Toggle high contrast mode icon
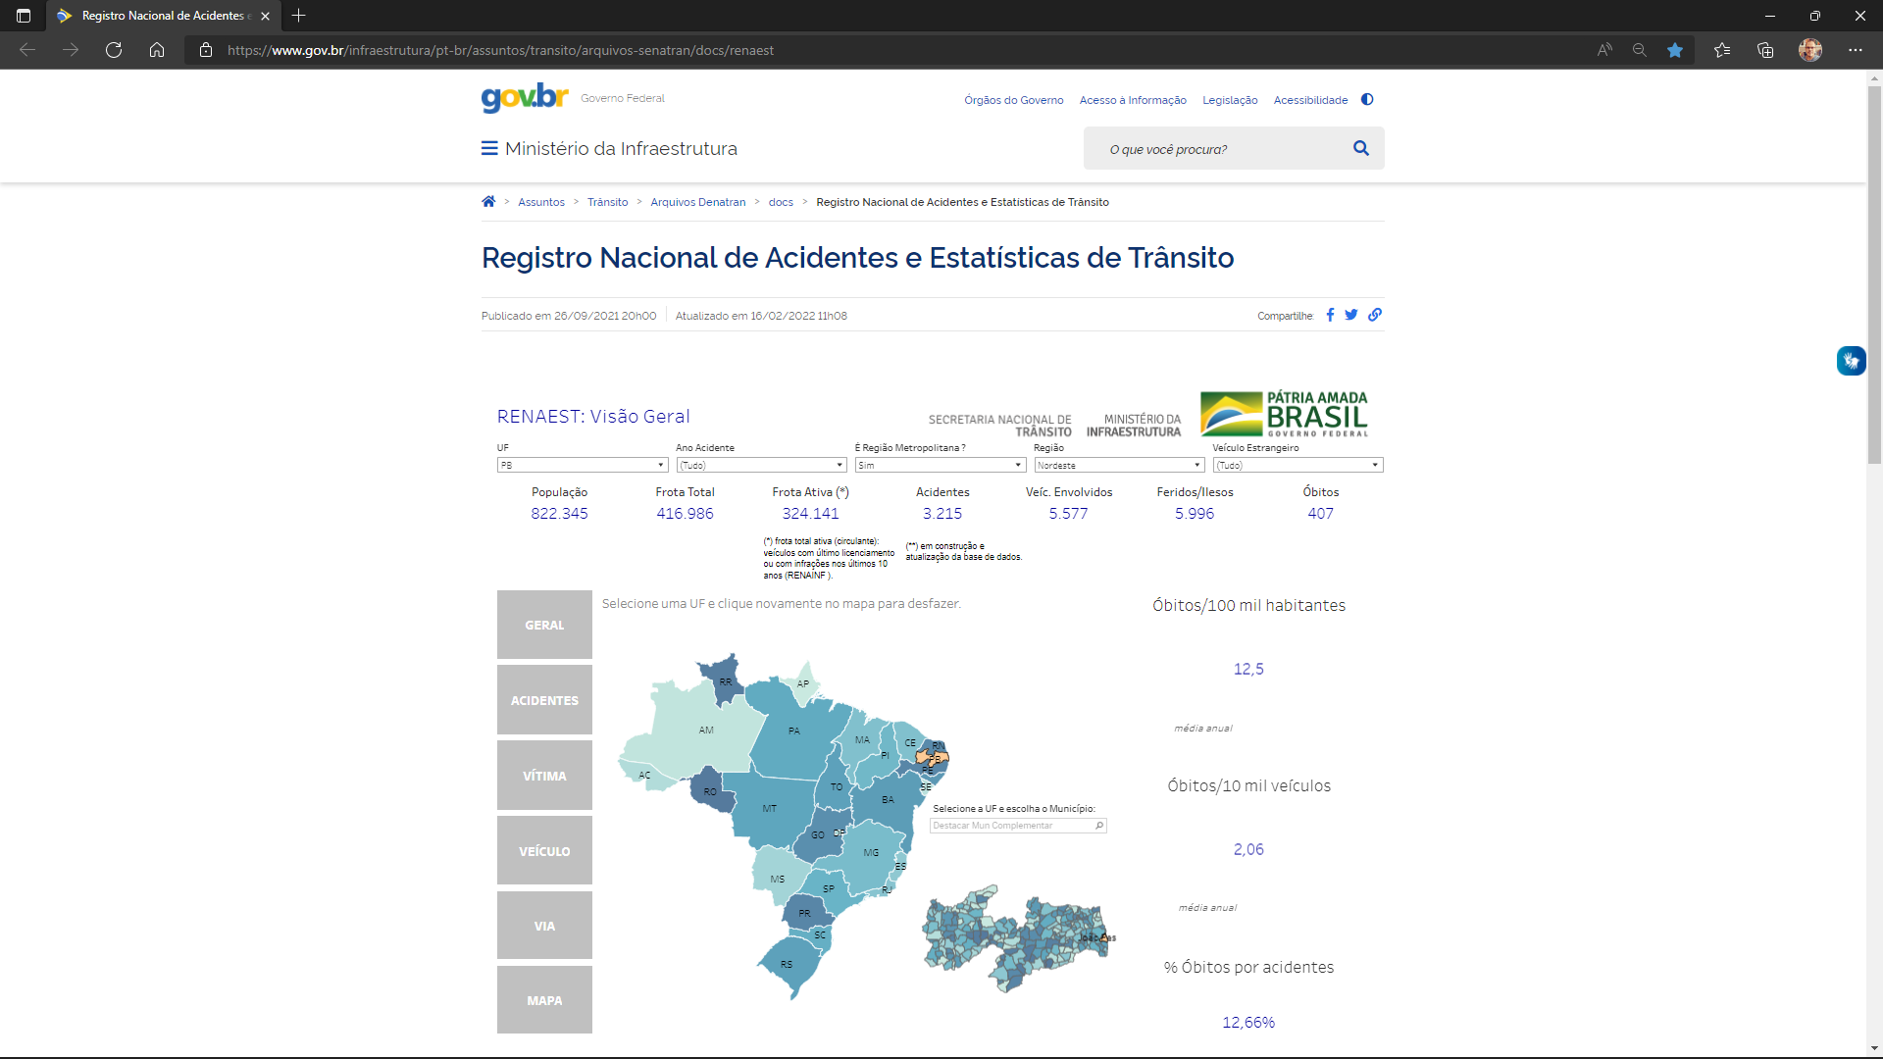1883x1059 pixels. (x=1367, y=99)
